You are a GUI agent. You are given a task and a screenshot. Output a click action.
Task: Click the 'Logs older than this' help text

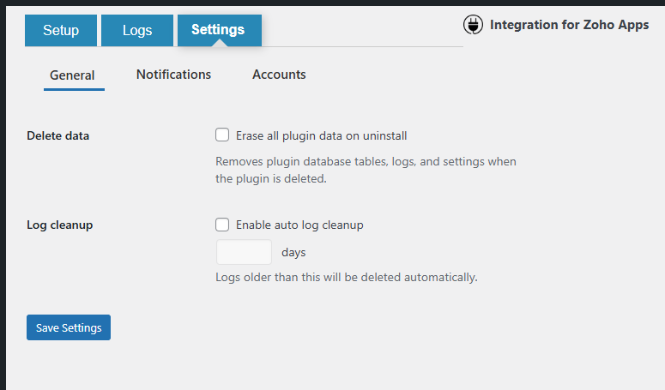pos(346,277)
